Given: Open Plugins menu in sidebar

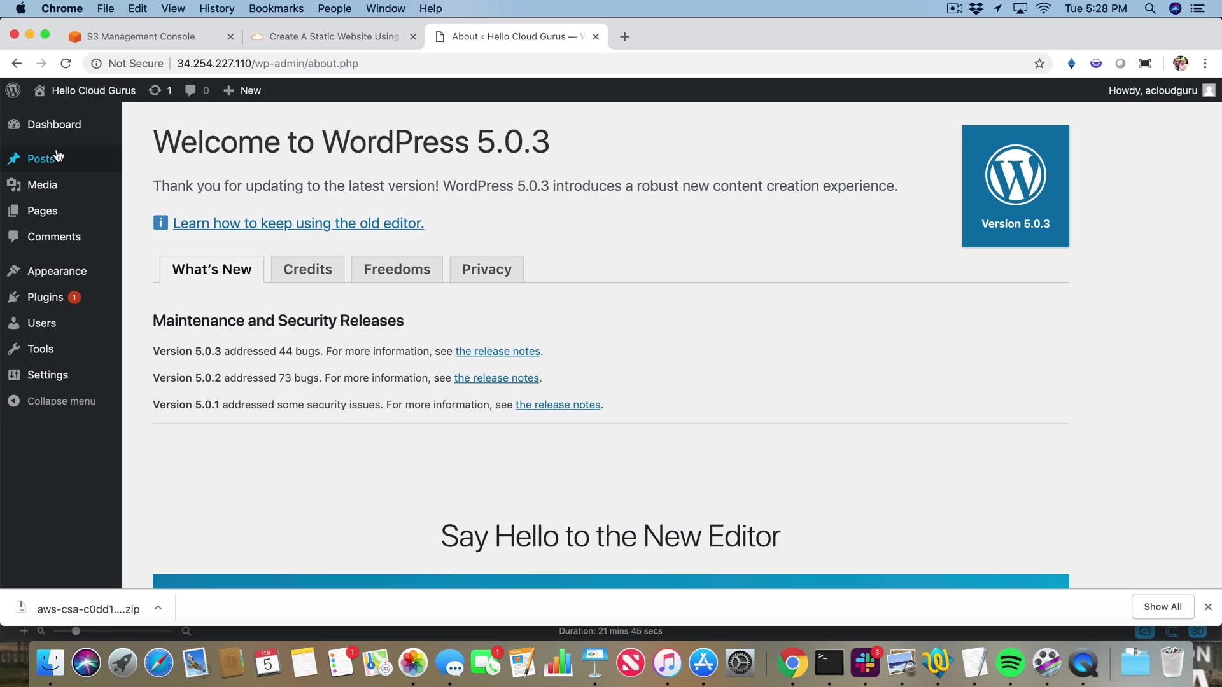Looking at the screenshot, I should pos(45,297).
